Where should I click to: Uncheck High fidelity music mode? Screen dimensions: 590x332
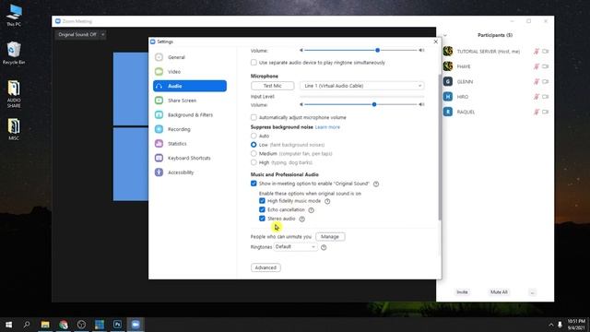[x=262, y=201]
